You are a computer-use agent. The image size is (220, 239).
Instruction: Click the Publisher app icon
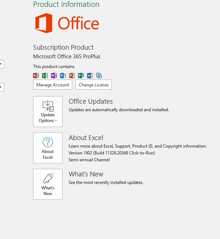pyautogui.click(x=81, y=76)
